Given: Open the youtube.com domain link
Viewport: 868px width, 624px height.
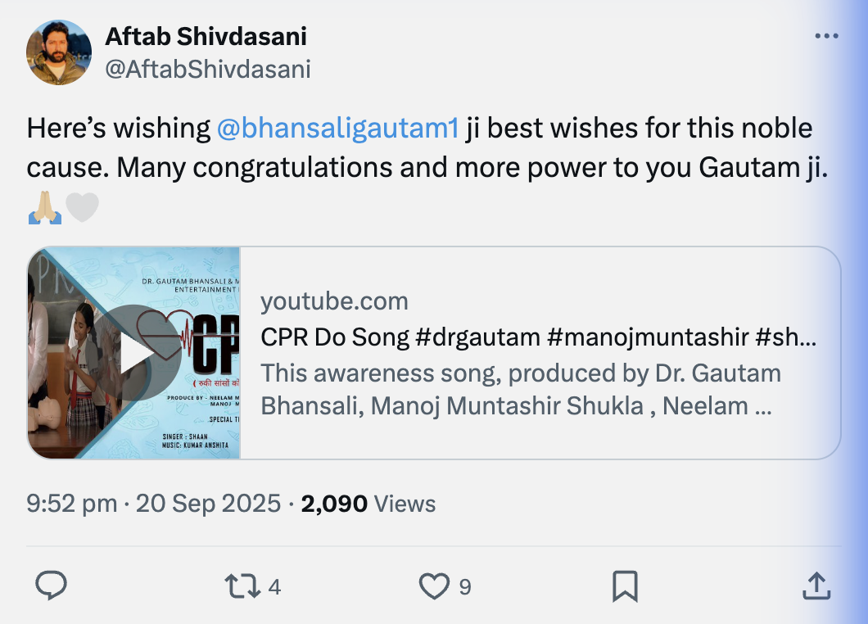Looking at the screenshot, I should (334, 301).
